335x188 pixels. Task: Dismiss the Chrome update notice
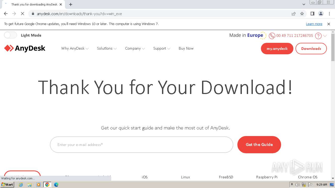point(329,24)
